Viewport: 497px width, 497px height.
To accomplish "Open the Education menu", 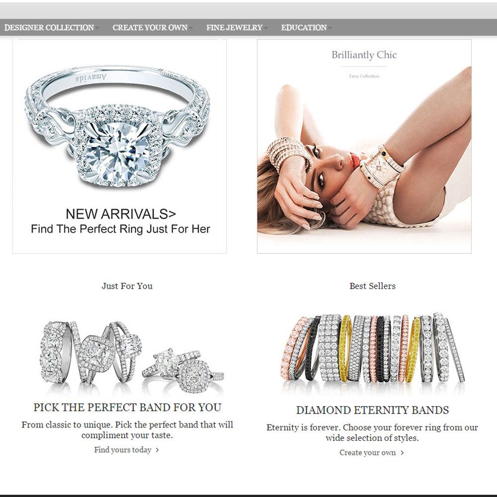I will 304,27.
